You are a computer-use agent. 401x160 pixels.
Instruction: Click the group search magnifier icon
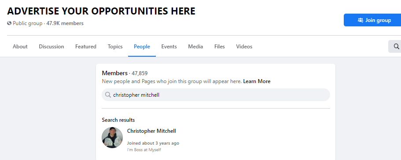pyautogui.click(x=396, y=47)
